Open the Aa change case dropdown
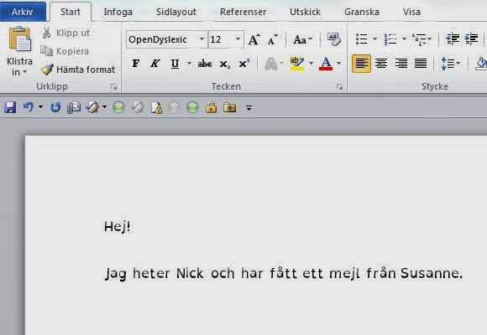The height and width of the screenshot is (335, 487). coord(302,39)
